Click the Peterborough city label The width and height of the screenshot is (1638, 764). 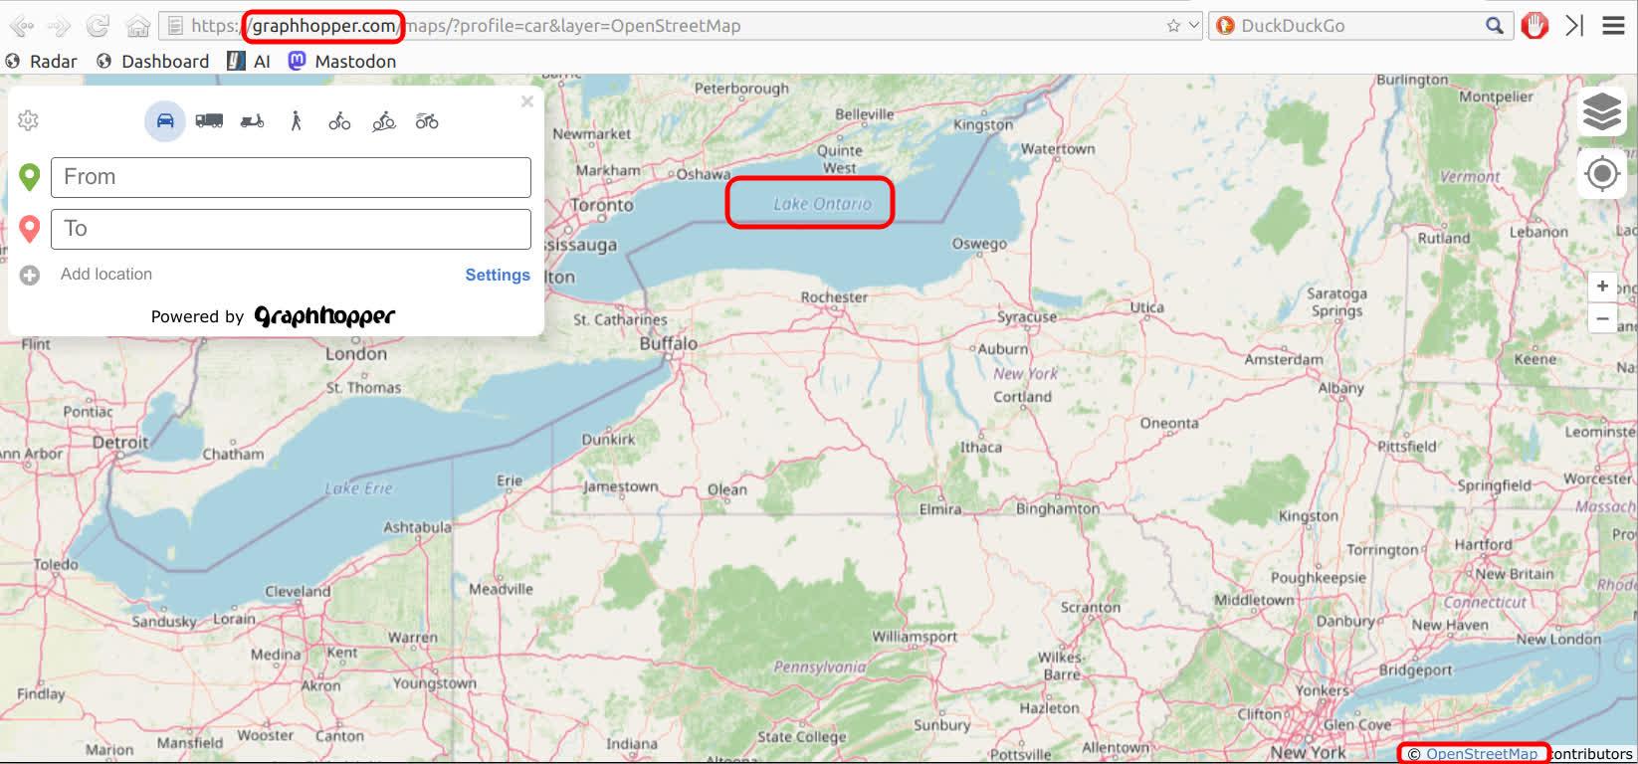coord(741,88)
